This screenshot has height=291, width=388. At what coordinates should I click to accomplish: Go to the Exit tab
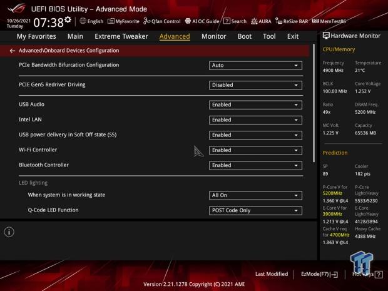tap(293, 36)
